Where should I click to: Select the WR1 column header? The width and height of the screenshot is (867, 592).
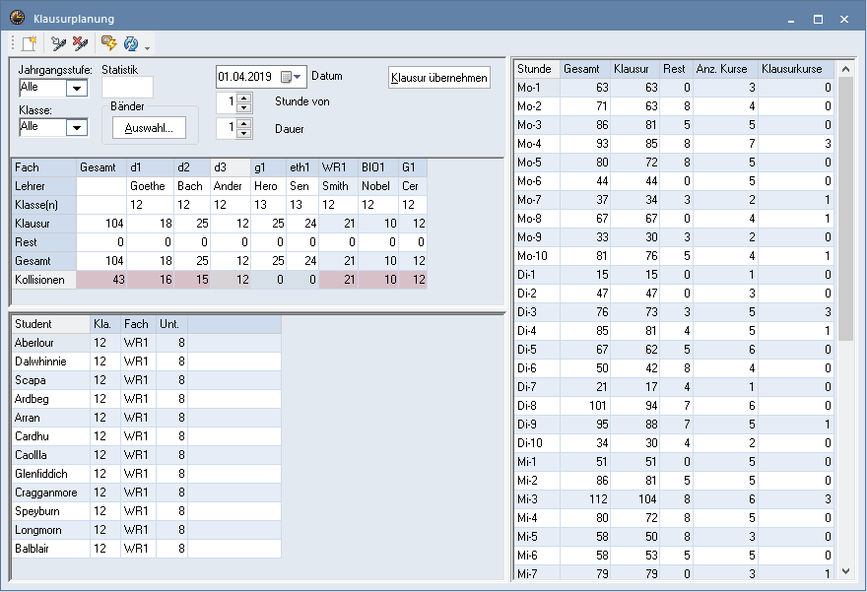coord(338,167)
